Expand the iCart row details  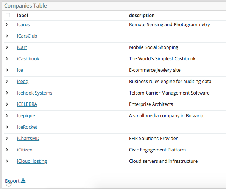(7, 47)
